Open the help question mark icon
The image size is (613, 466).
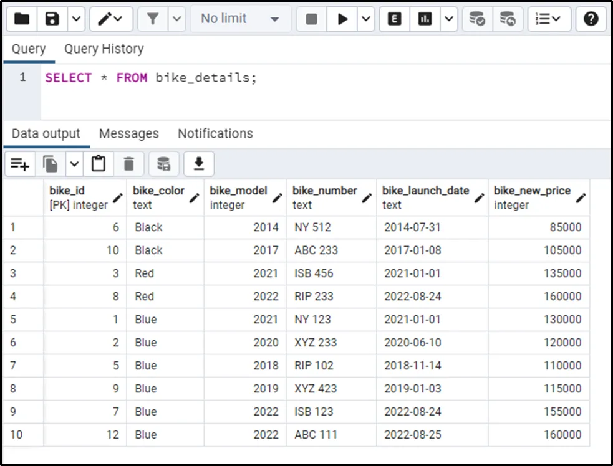591,19
